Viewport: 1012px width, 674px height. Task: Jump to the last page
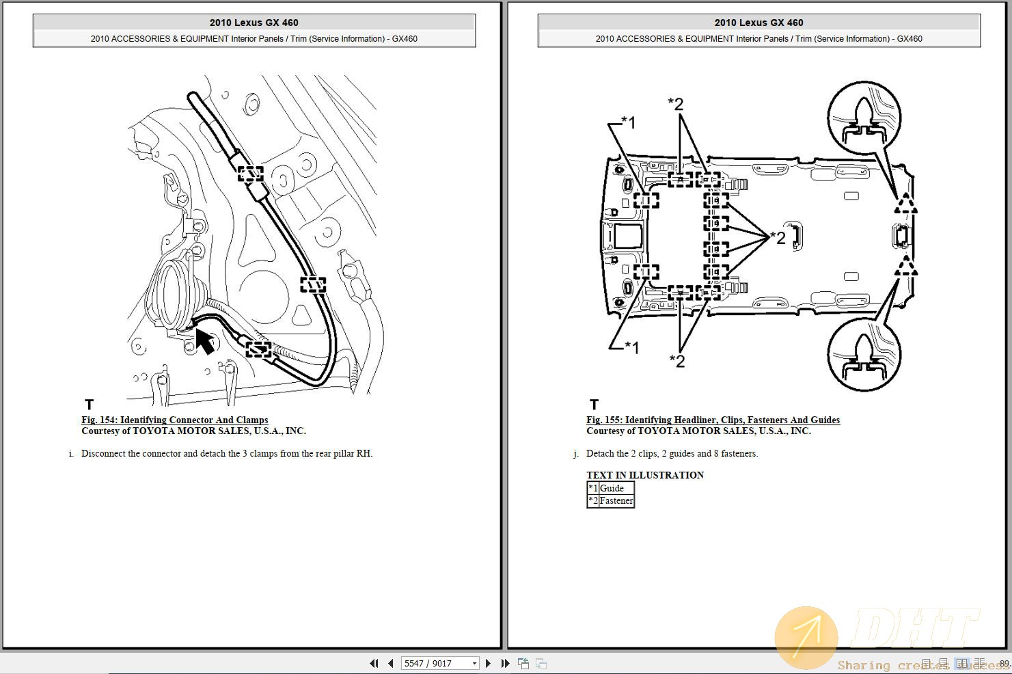coord(505,663)
